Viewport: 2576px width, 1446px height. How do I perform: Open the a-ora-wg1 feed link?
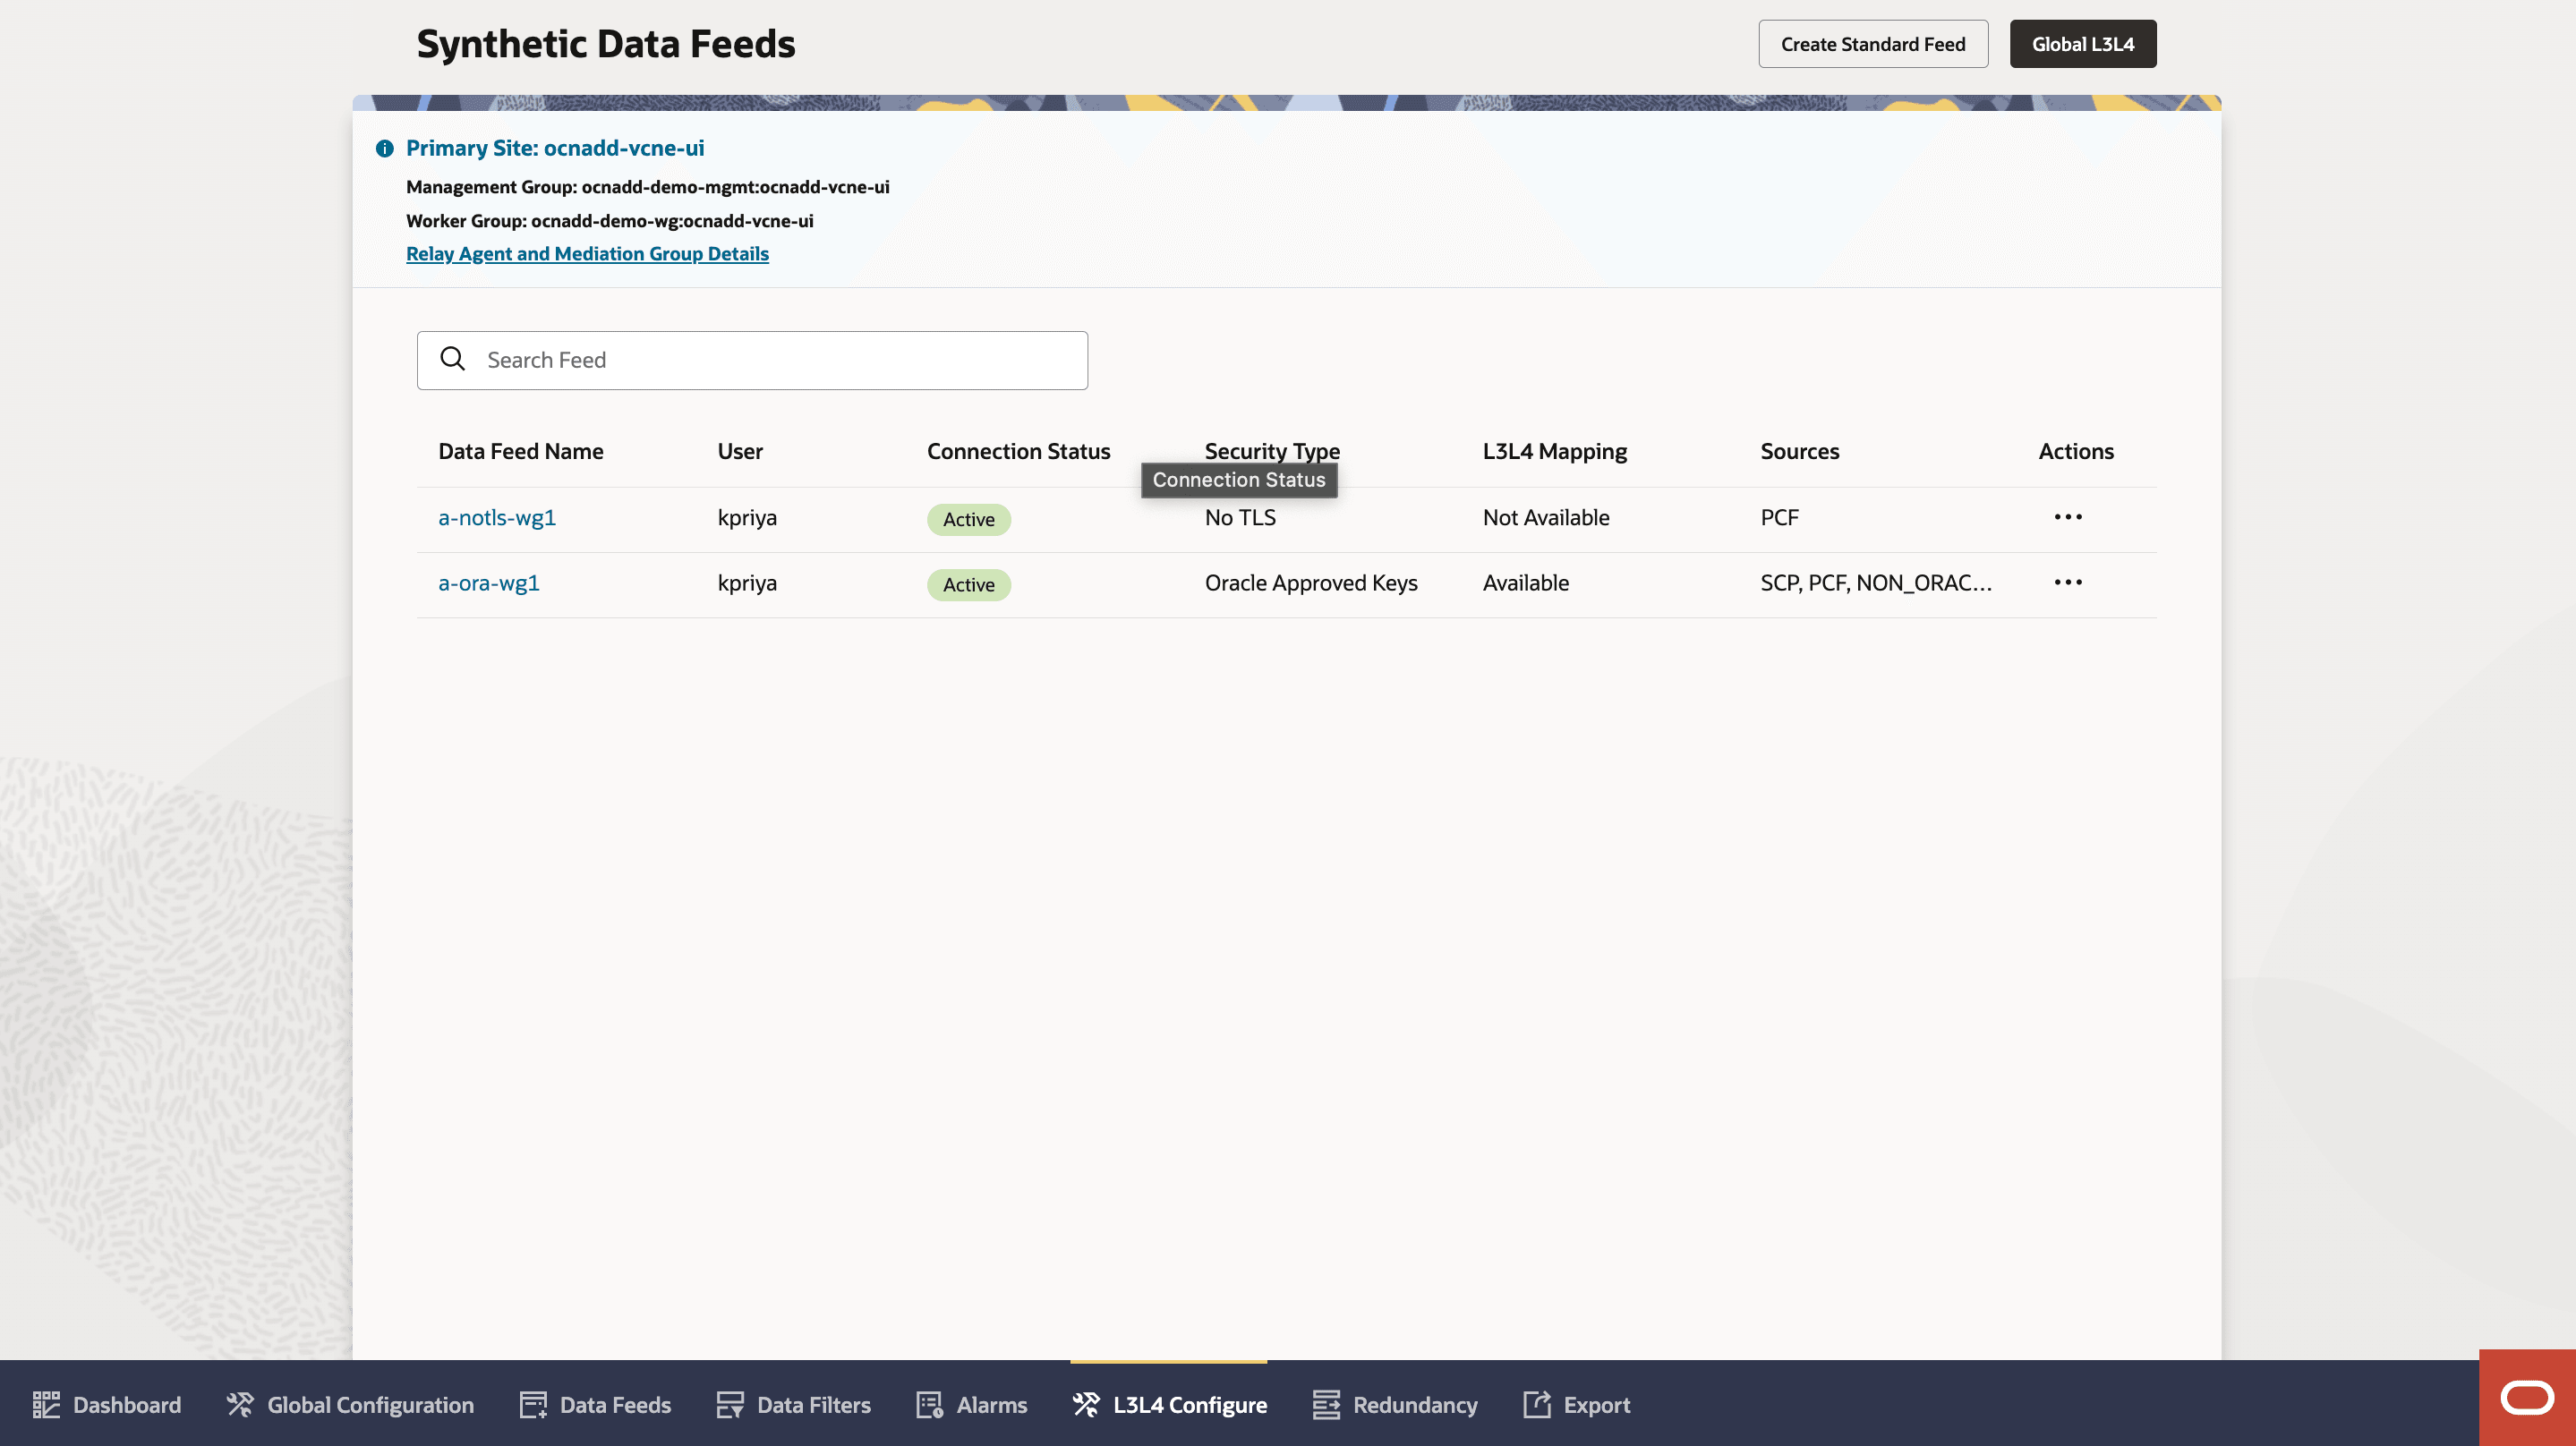click(x=488, y=583)
